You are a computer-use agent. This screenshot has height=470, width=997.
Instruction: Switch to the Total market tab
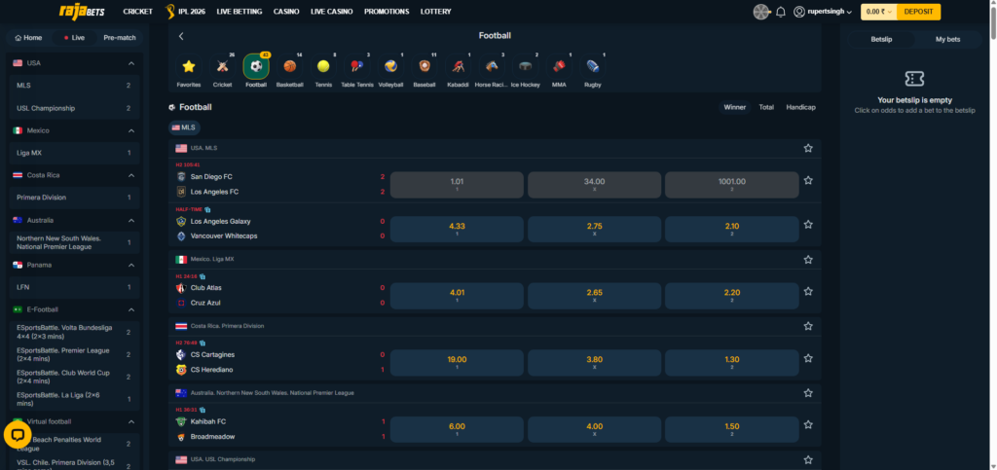[x=766, y=107]
